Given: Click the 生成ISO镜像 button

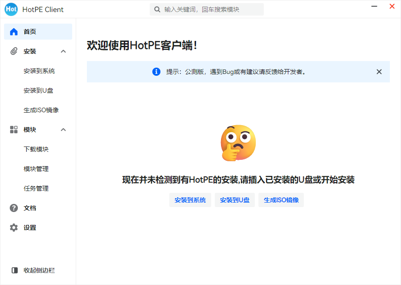Looking at the screenshot, I should click(x=281, y=200).
